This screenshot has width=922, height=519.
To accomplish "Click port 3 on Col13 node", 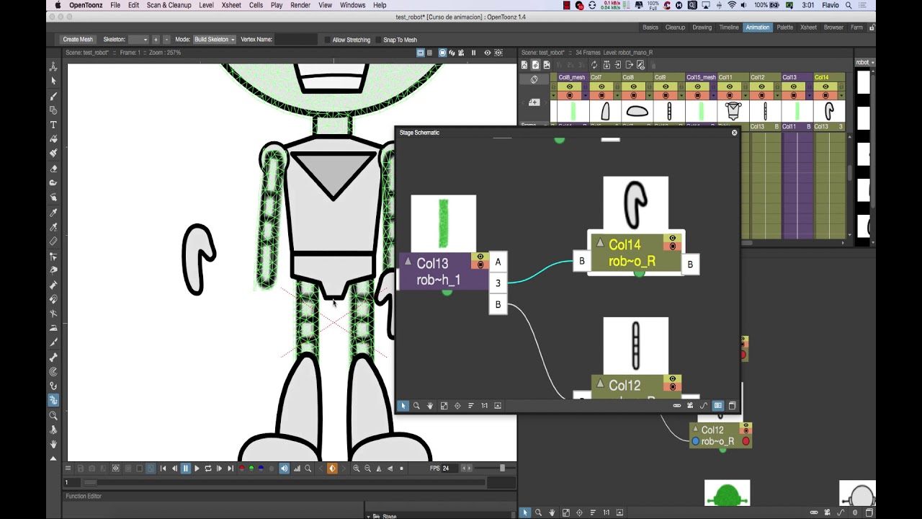I will tap(498, 283).
